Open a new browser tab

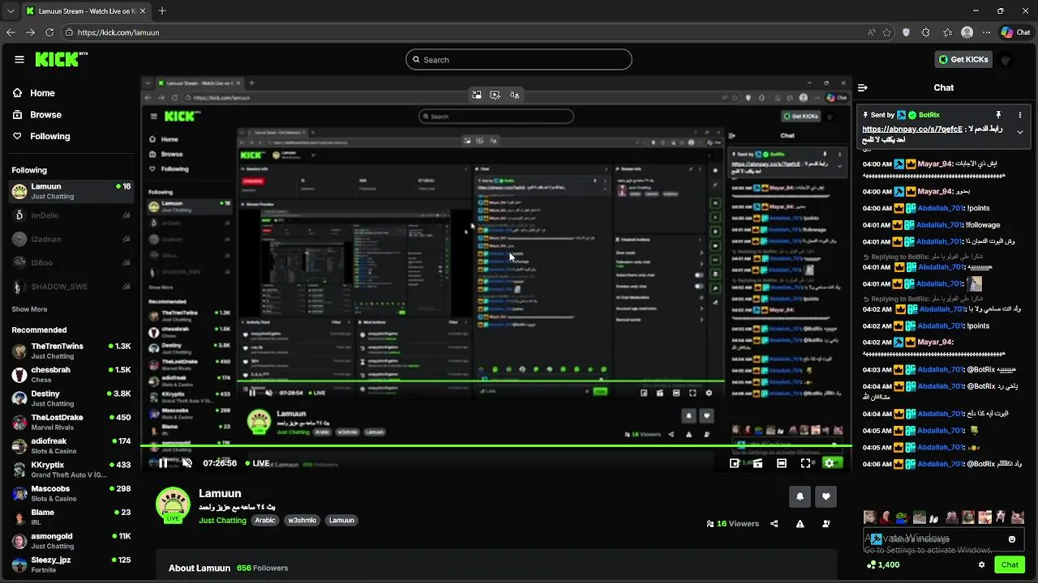(x=162, y=11)
